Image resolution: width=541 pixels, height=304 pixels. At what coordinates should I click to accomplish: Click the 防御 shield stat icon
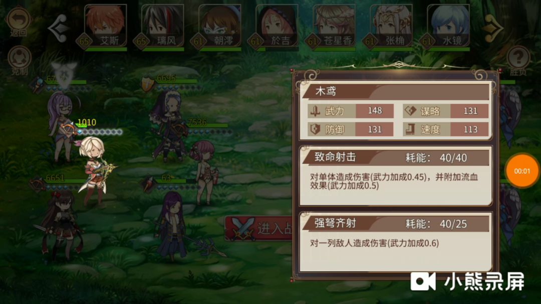coord(315,129)
